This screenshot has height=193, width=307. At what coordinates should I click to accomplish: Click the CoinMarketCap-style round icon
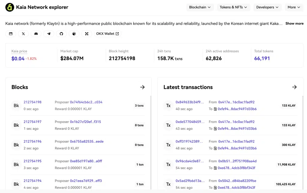tap(74, 34)
